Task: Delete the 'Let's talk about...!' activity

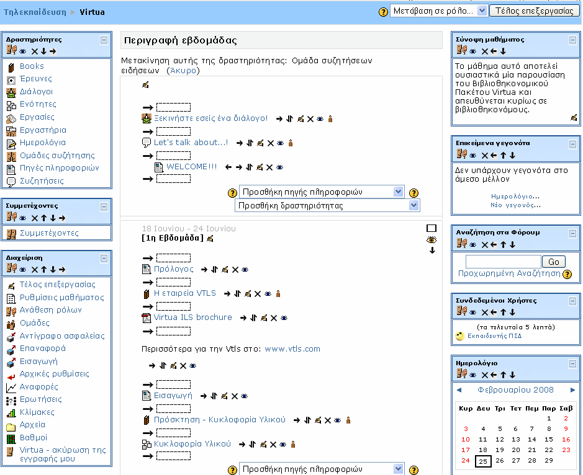Action: tap(271, 143)
